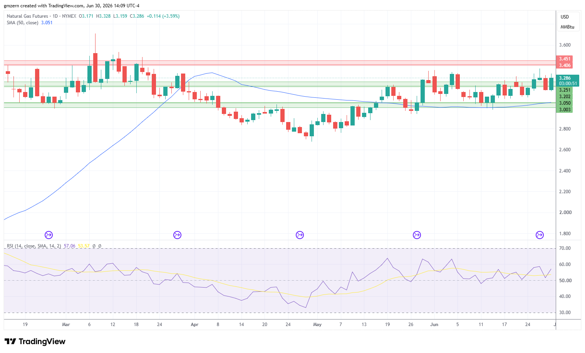Click the countdown timer 03:00:51

coord(568,84)
